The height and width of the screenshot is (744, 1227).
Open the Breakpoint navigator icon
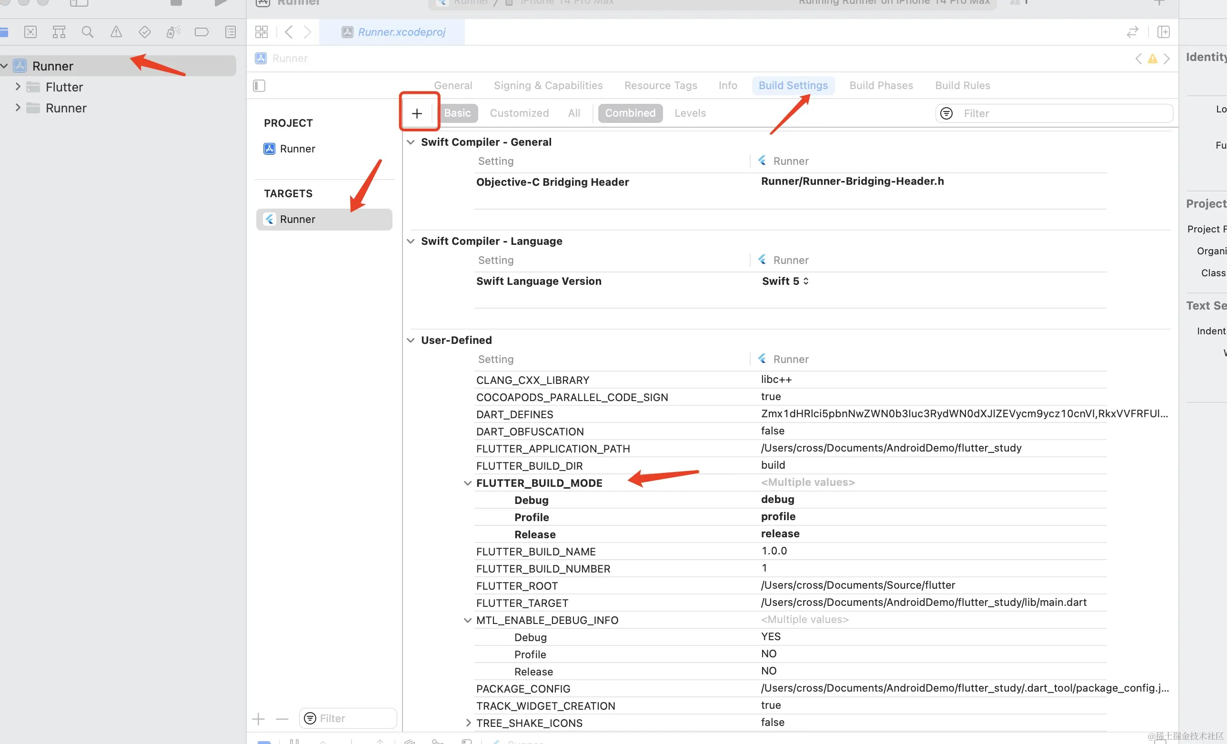coord(201,32)
